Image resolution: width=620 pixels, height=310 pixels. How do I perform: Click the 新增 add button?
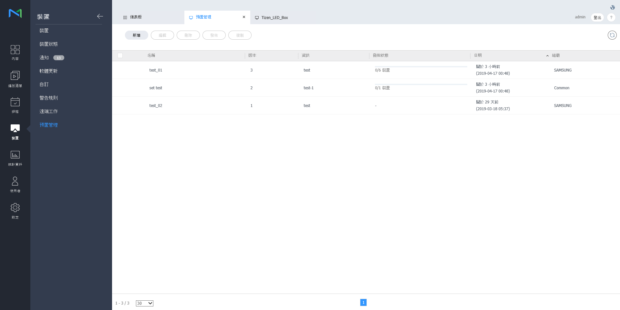pos(136,35)
